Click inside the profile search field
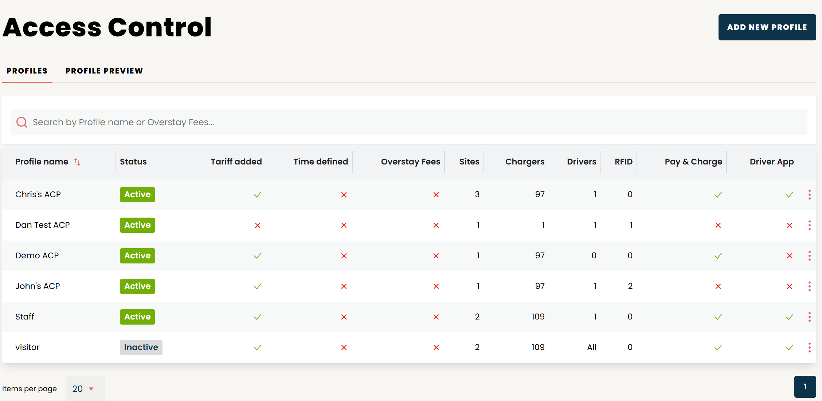822x401 pixels. point(255,122)
